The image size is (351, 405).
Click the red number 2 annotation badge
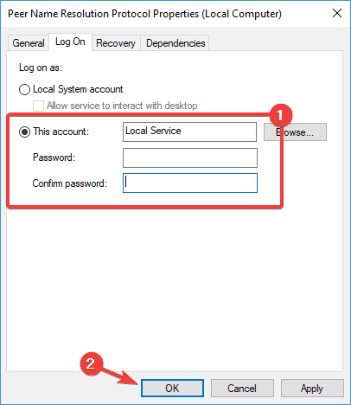tap(91, 363)
